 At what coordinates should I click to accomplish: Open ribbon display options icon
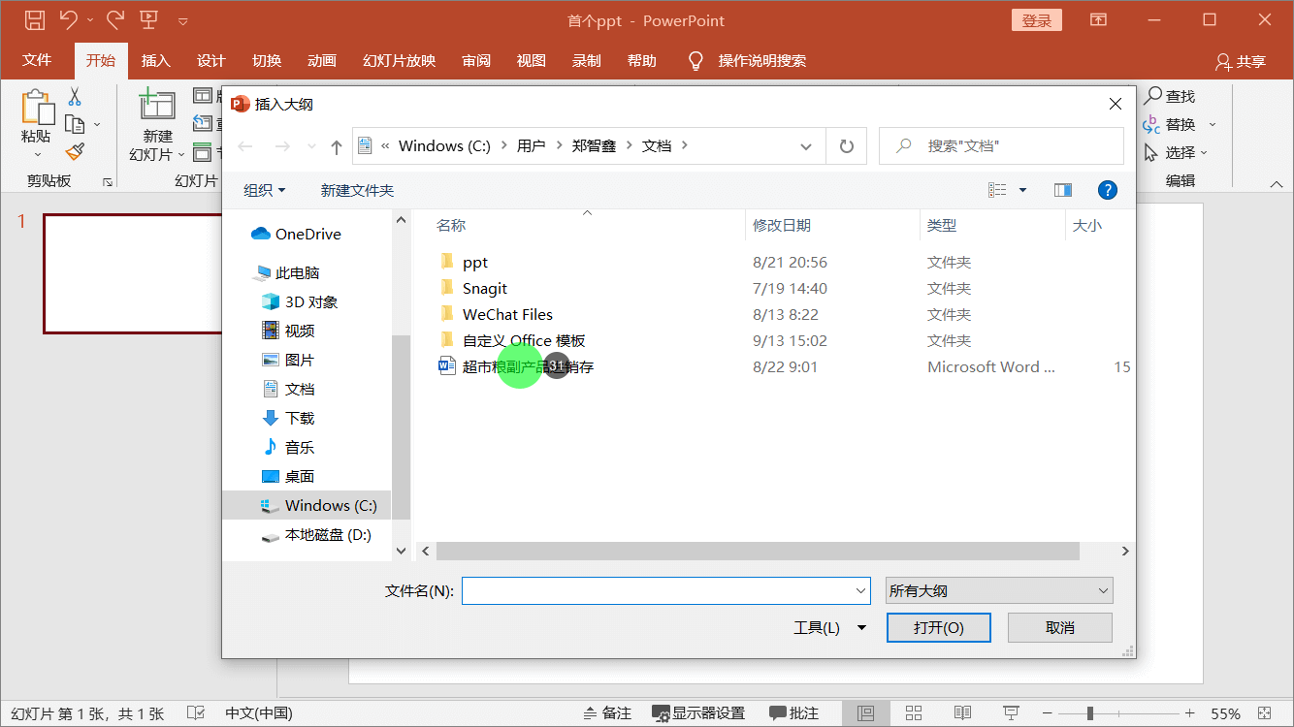pyautogui.click(x=1098, y=19)
